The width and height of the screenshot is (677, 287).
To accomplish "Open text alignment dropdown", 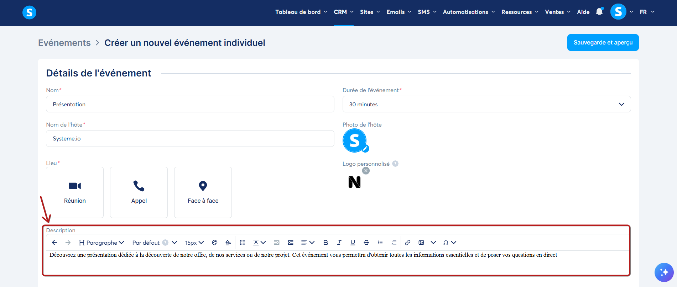I will click(x=308, y=243).
